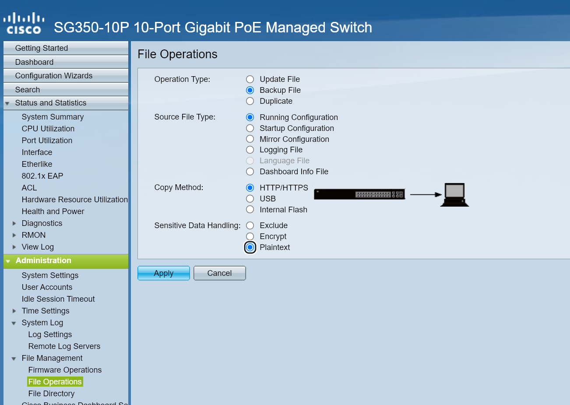Open Remote Log Servers page
The image size is (570, 405).
(64, 346)
